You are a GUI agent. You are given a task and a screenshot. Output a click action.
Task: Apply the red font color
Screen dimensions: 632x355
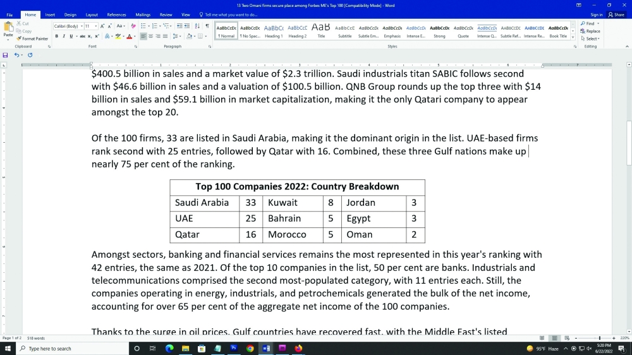(130, 36)
